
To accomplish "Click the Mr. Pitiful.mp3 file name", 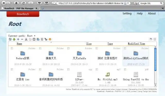I will coord(108,79).
